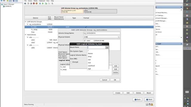Viewport: 191px width, 107px height.
Task: Open the Action menu
Action: pos(30,1)
